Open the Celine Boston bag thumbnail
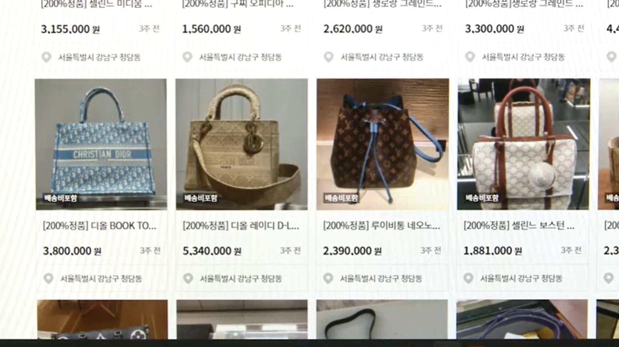 click(x=523, y=144)
